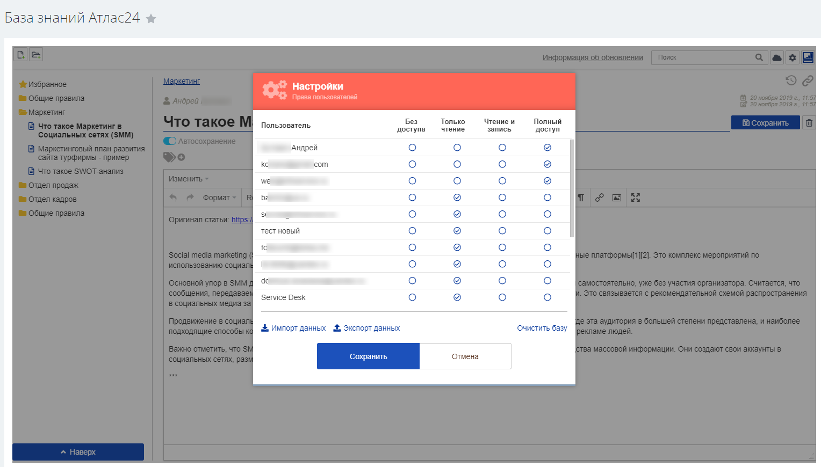The height and width of the screenshot is (467, 821).
Task: Select Без доступа for тест новый
Action: click(412, 231)
